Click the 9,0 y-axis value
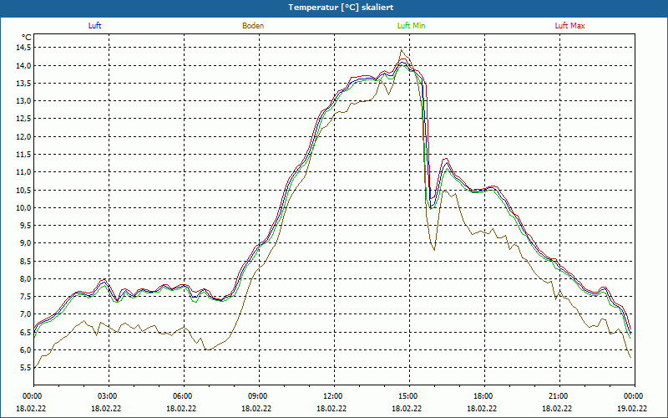 tap(25, 243)
